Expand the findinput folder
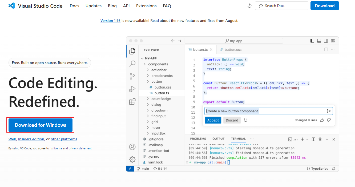 pos(148,116)
